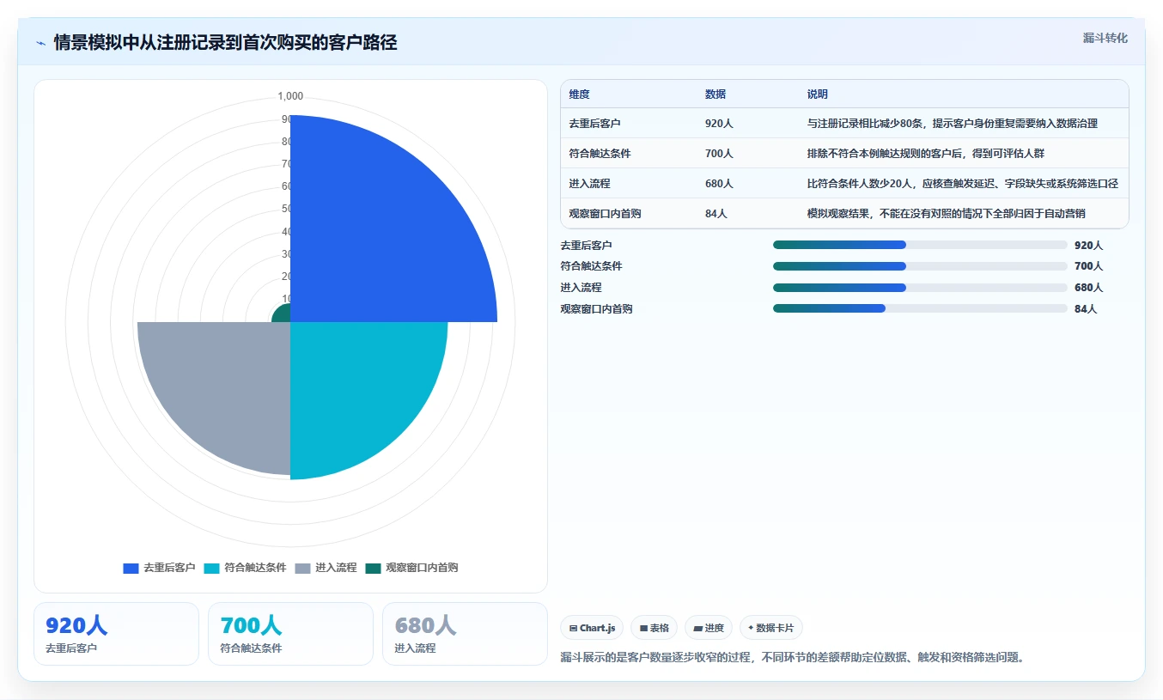Toggle the 观察窗口内首购 legend item
The width and height of the screenshot is (1163, 700).
pyautogui.click(x=411, y=568)
